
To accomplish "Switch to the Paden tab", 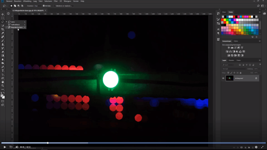I will pyautogui.click(x=239, y=60).
